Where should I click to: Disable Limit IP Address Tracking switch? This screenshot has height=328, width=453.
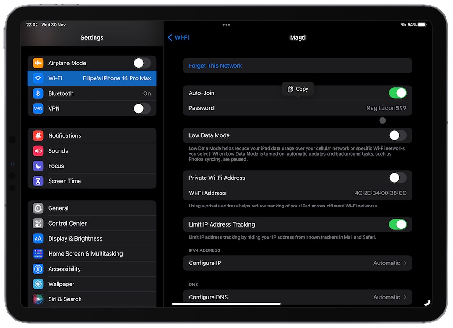(x=397, y=224)
